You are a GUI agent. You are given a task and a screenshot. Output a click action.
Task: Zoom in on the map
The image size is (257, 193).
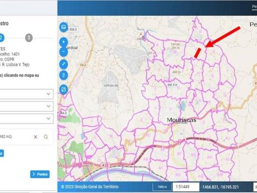63,42
